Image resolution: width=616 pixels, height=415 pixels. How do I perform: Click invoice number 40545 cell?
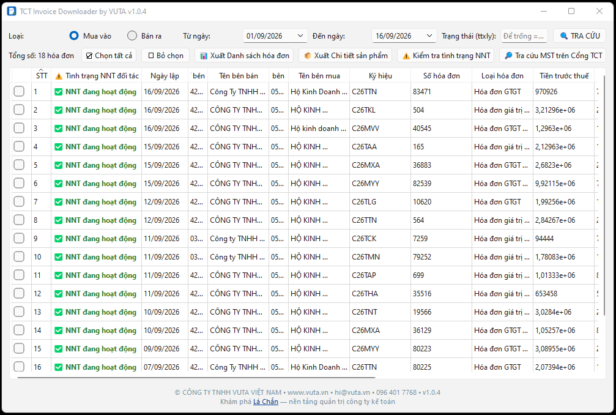pos(441,128)
